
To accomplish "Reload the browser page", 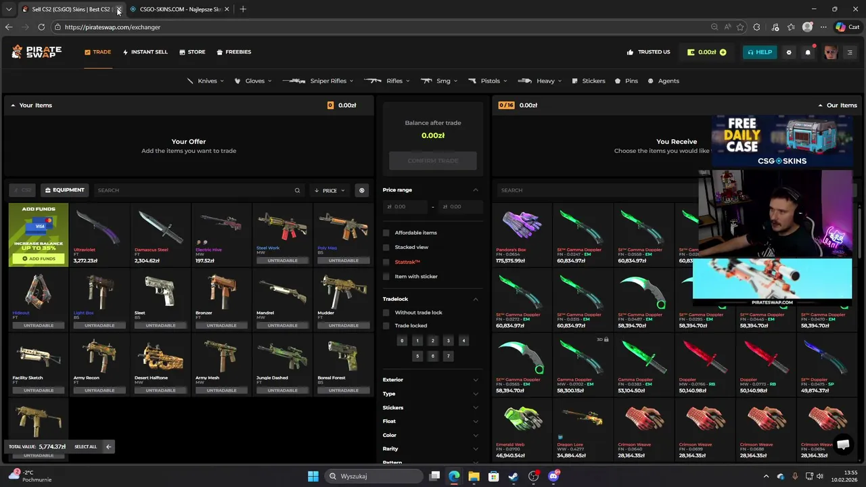I will pos(41,27).
